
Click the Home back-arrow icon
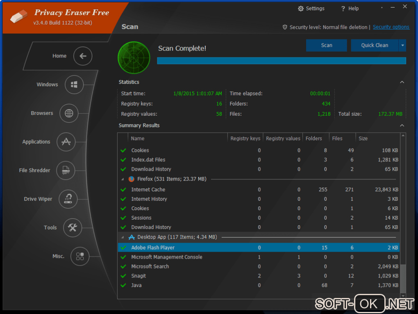(83, 56)
